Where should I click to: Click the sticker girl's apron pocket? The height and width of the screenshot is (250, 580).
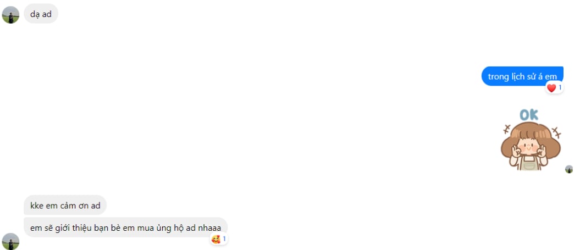pos(529,166)
